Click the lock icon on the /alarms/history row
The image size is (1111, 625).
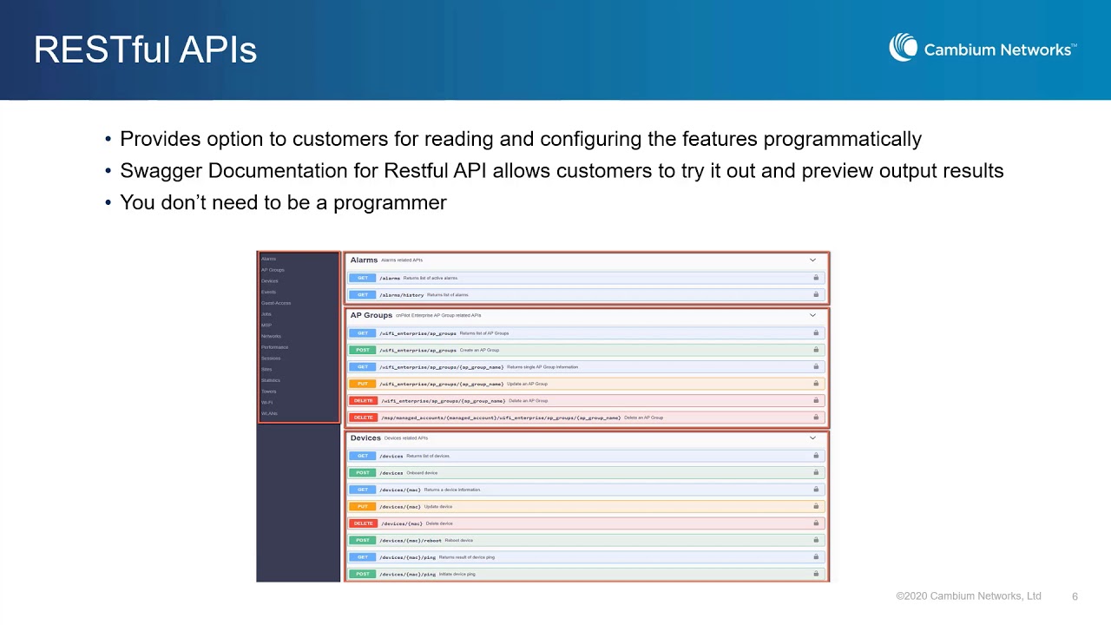[x=816, y=295]
